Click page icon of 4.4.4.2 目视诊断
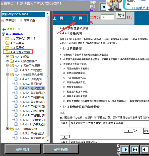The width and height of the screenshot is (149, 156). (16, 84)
